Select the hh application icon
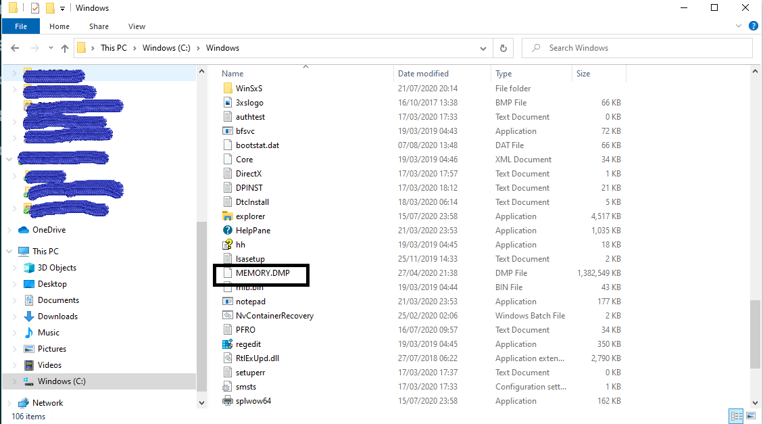The width and height of the screenshot is (763, 424). tap(227, 244)
